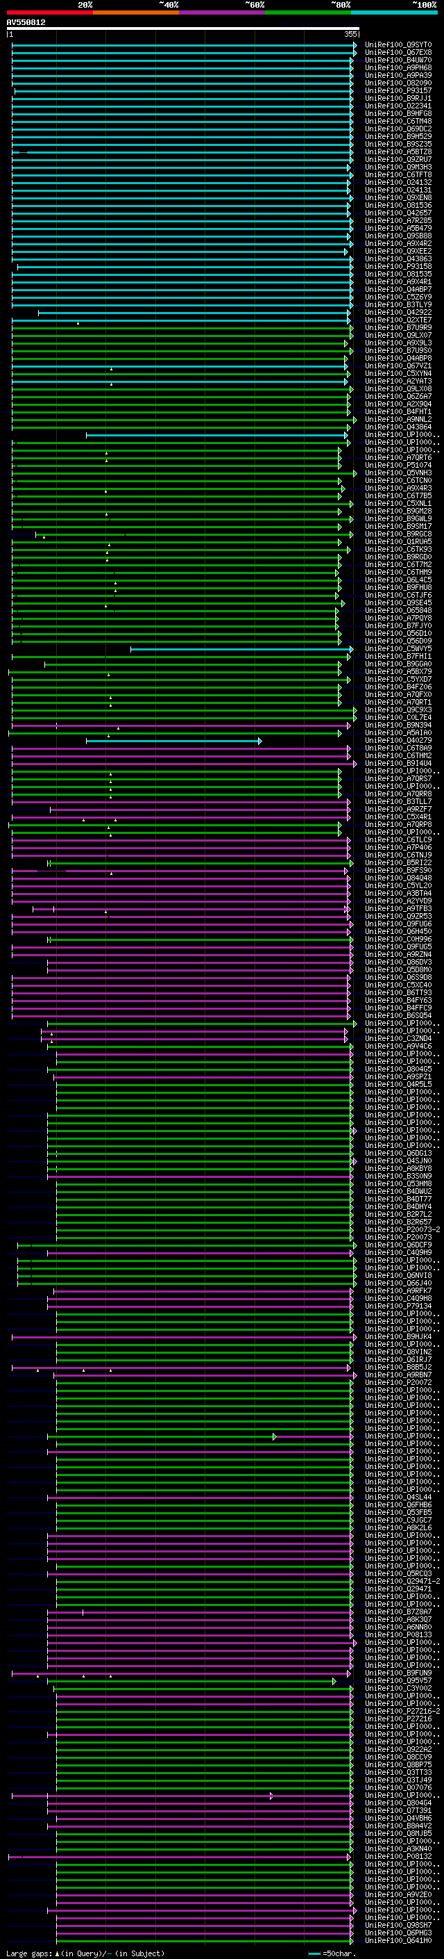444x1959 pixels.
Task: Click the white query sequence bar
Action: pos(183,29)
